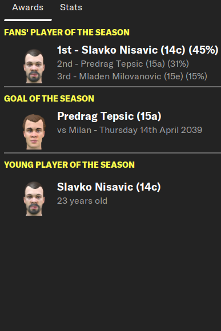Image resolution: width=221 pixels, height=331 pixels.
Task: Click Slavko Nisavic's face under Fans' Player
Action: pyautogui.click(x=34, y=66)
